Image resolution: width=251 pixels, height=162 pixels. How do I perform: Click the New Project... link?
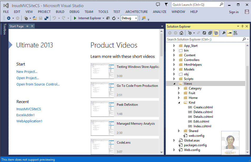point(27,72)
